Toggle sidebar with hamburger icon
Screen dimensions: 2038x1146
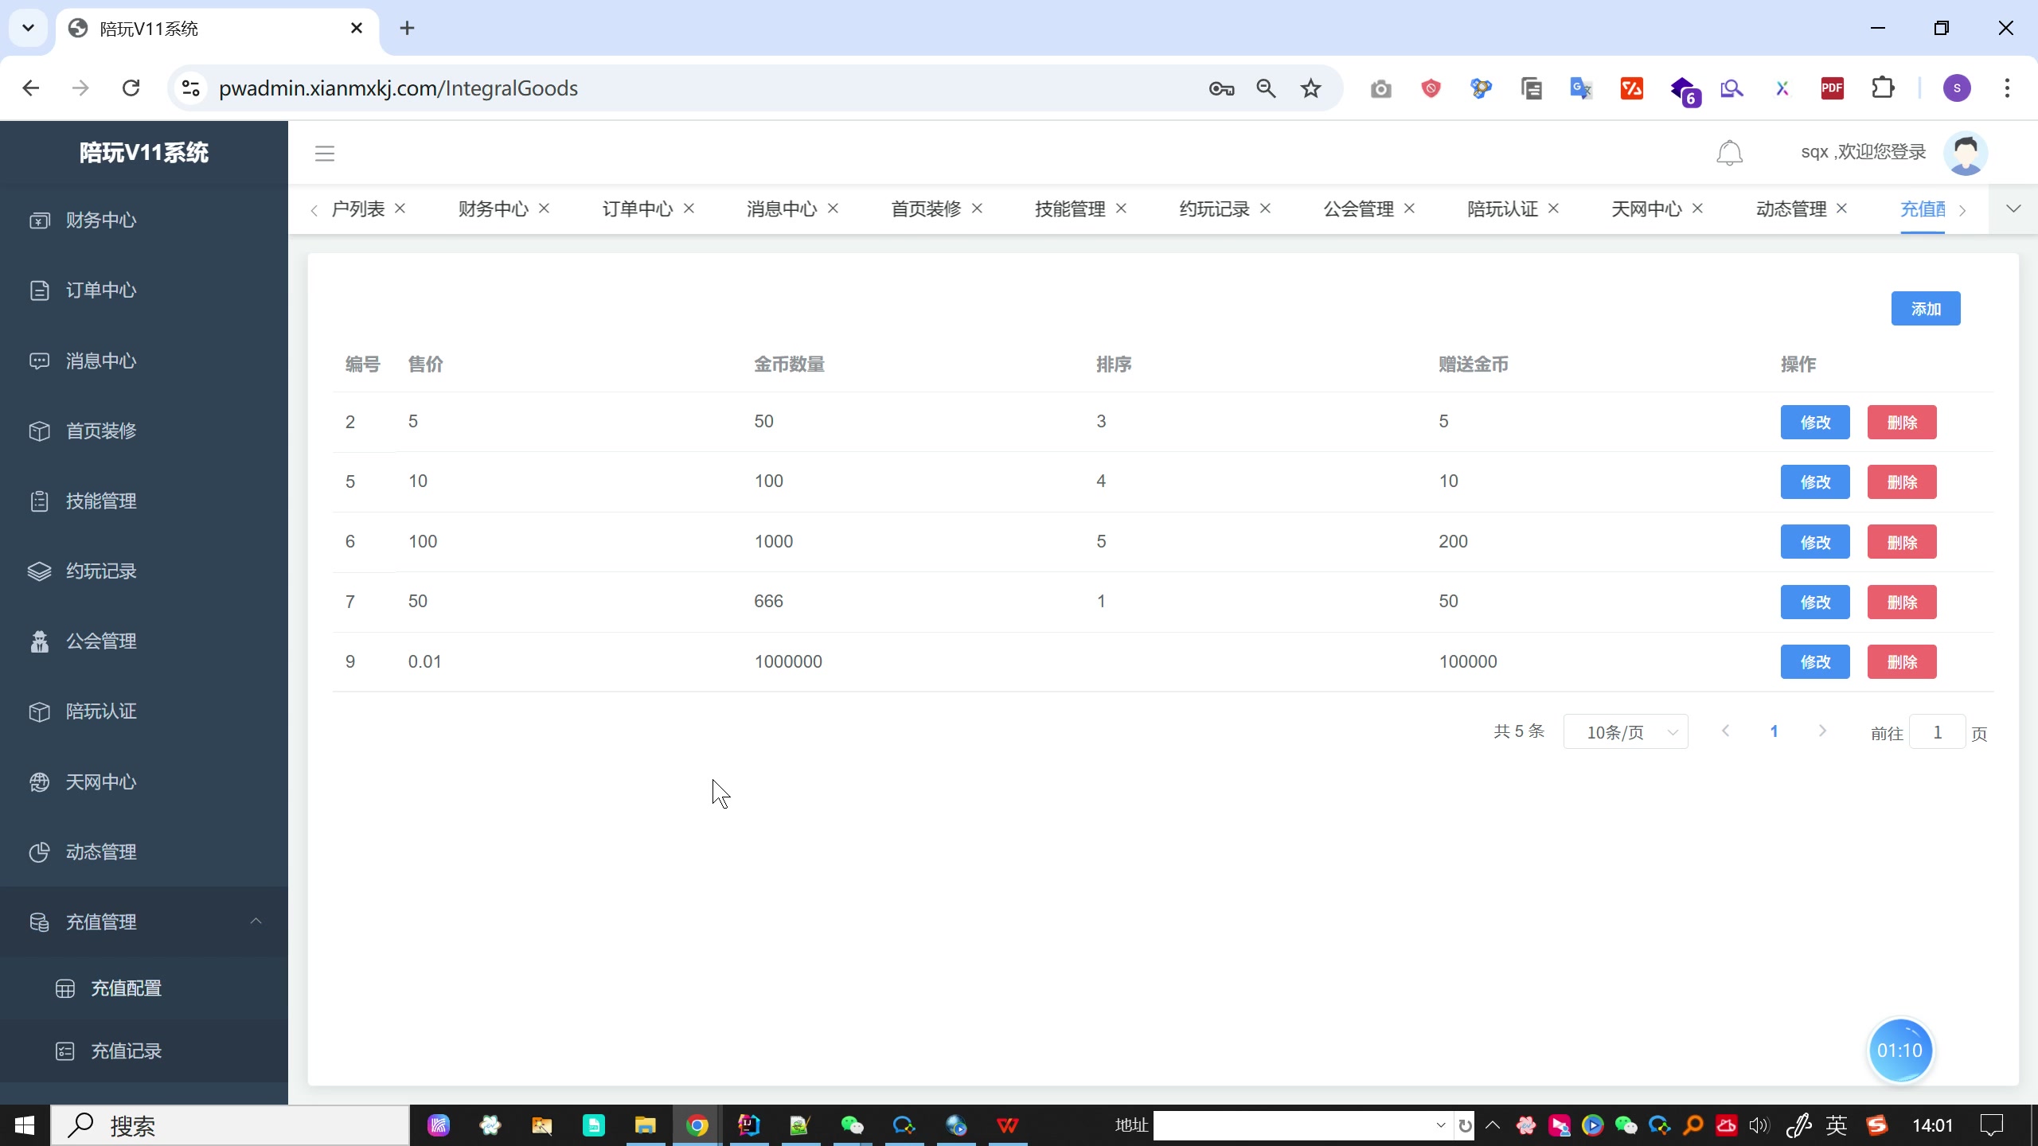pyautogui.click(x=325, y=154)
